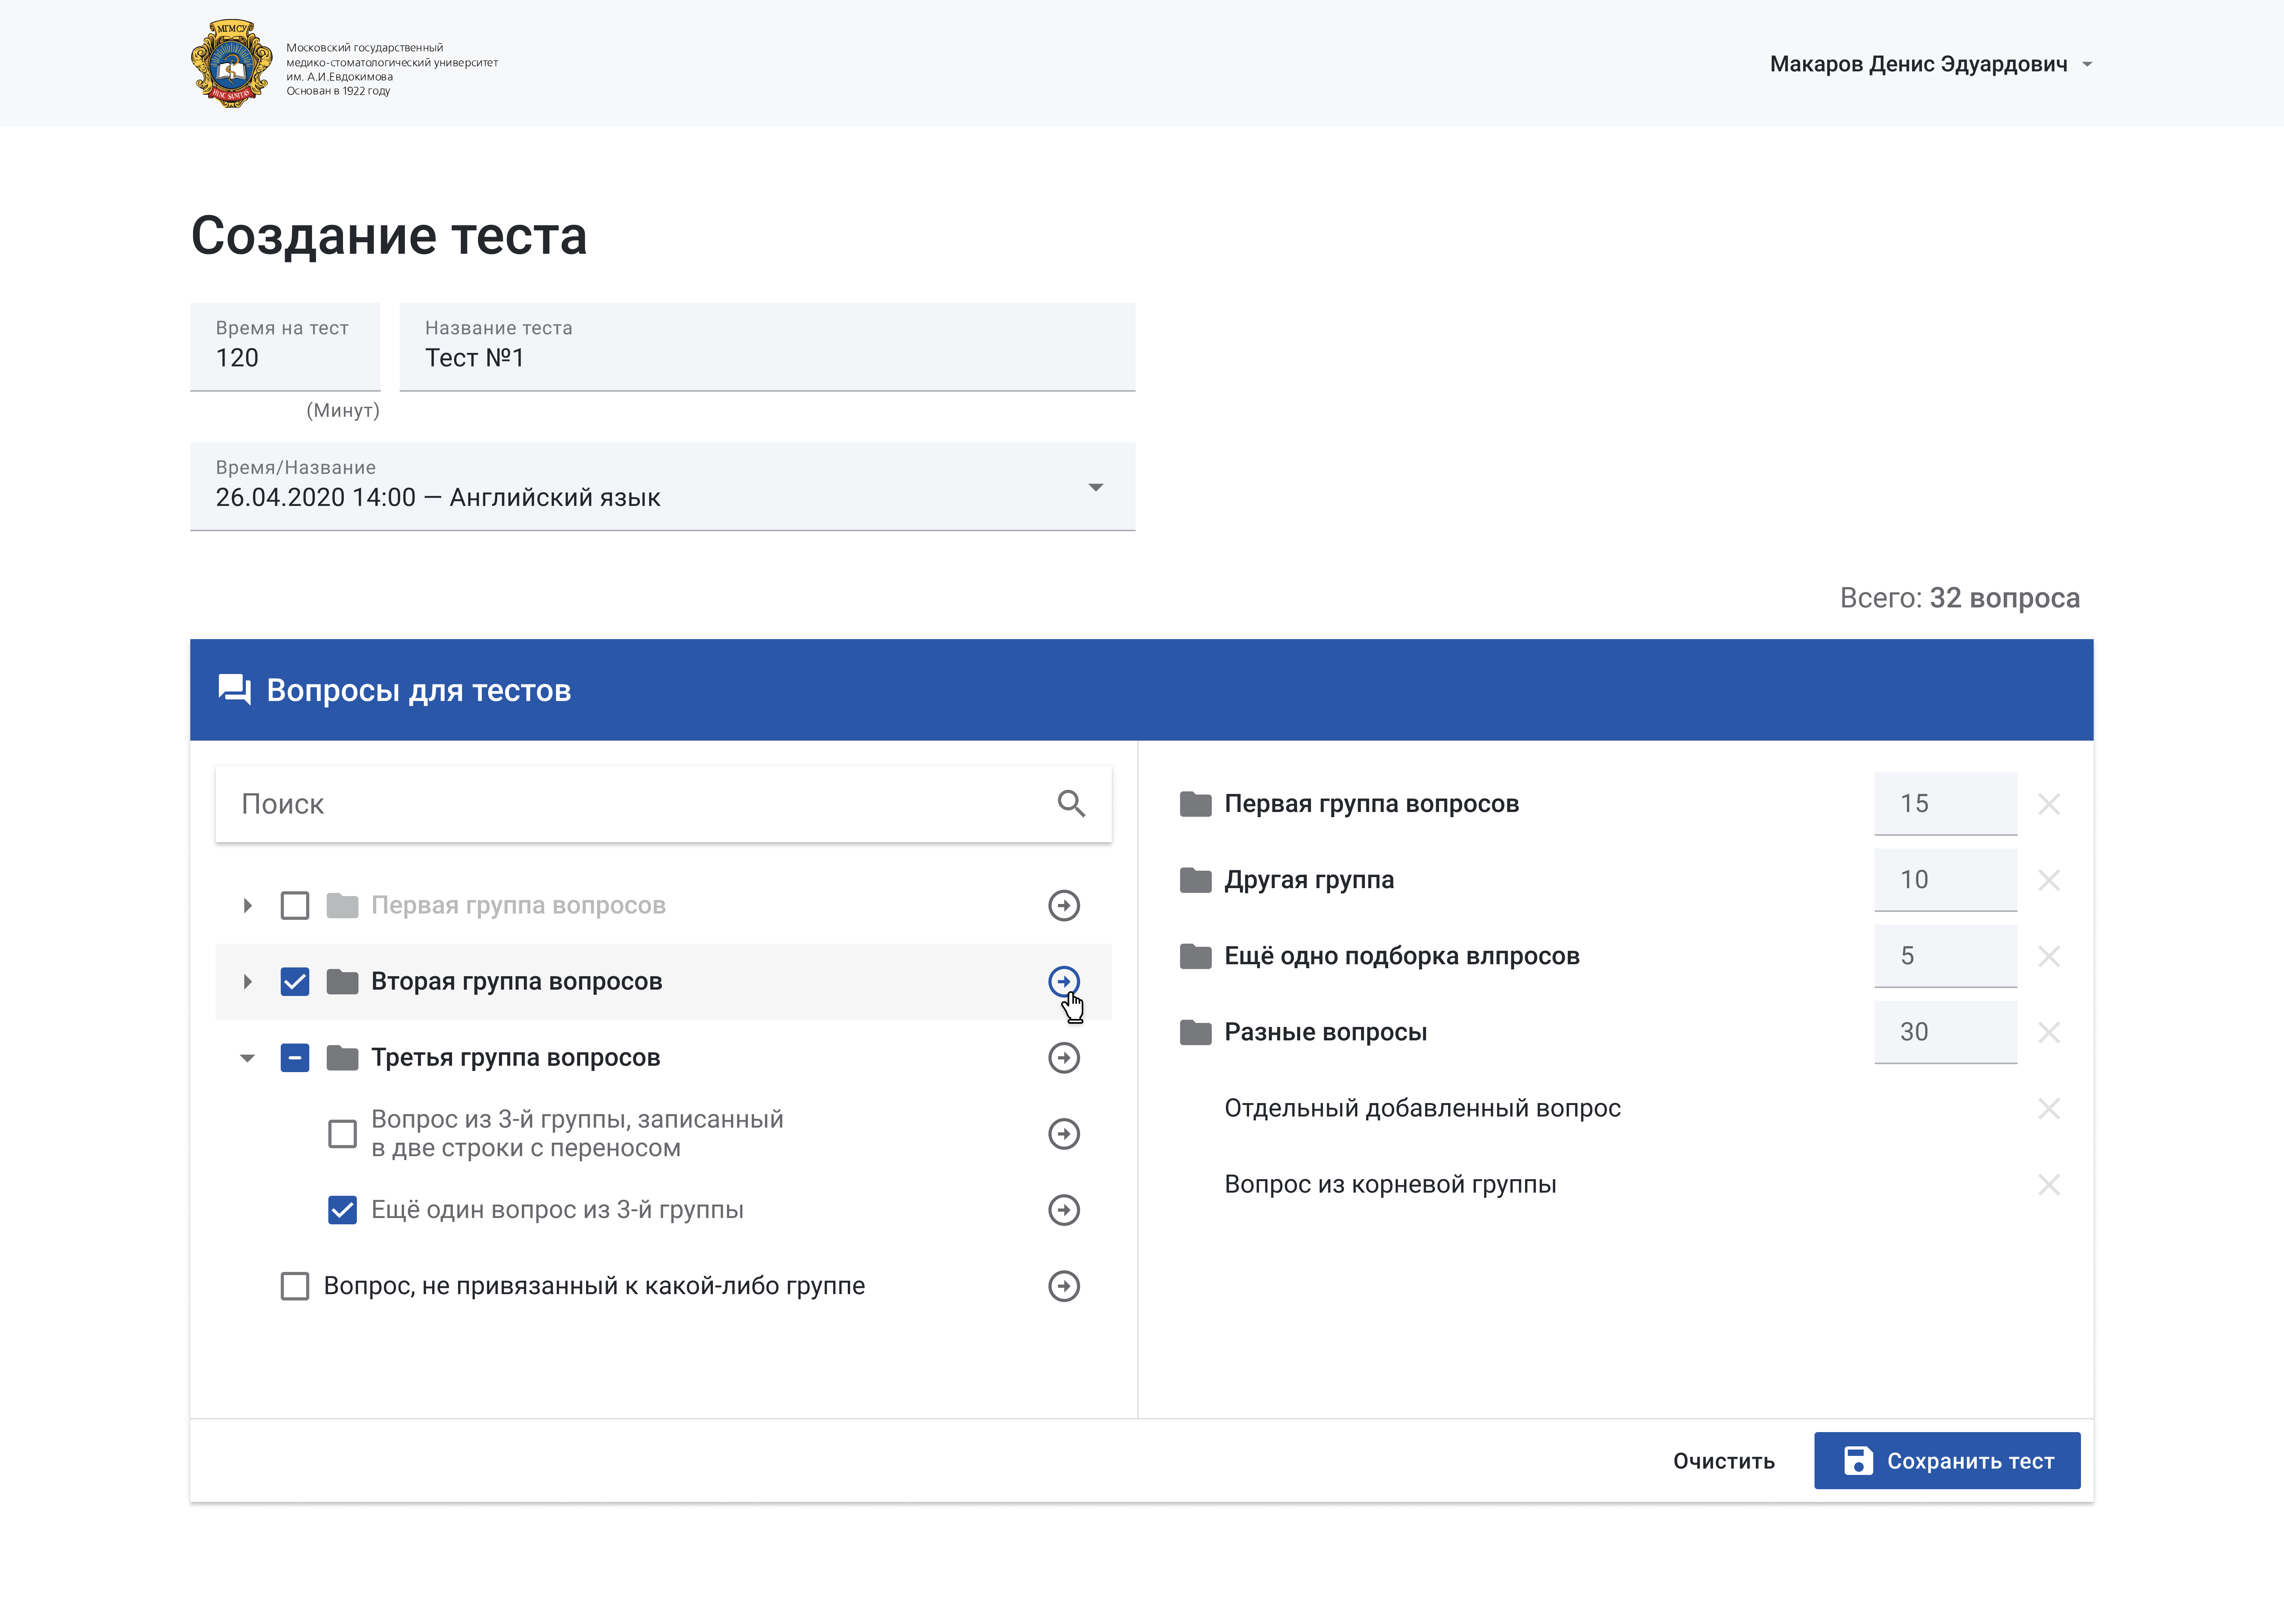Open the 'Время/Название' dropdown

[662, 487]
